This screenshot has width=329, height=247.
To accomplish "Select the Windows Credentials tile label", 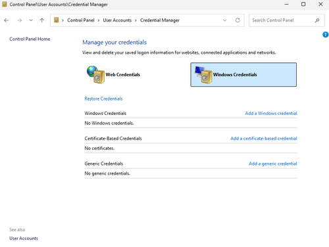I will click(235, 75).
